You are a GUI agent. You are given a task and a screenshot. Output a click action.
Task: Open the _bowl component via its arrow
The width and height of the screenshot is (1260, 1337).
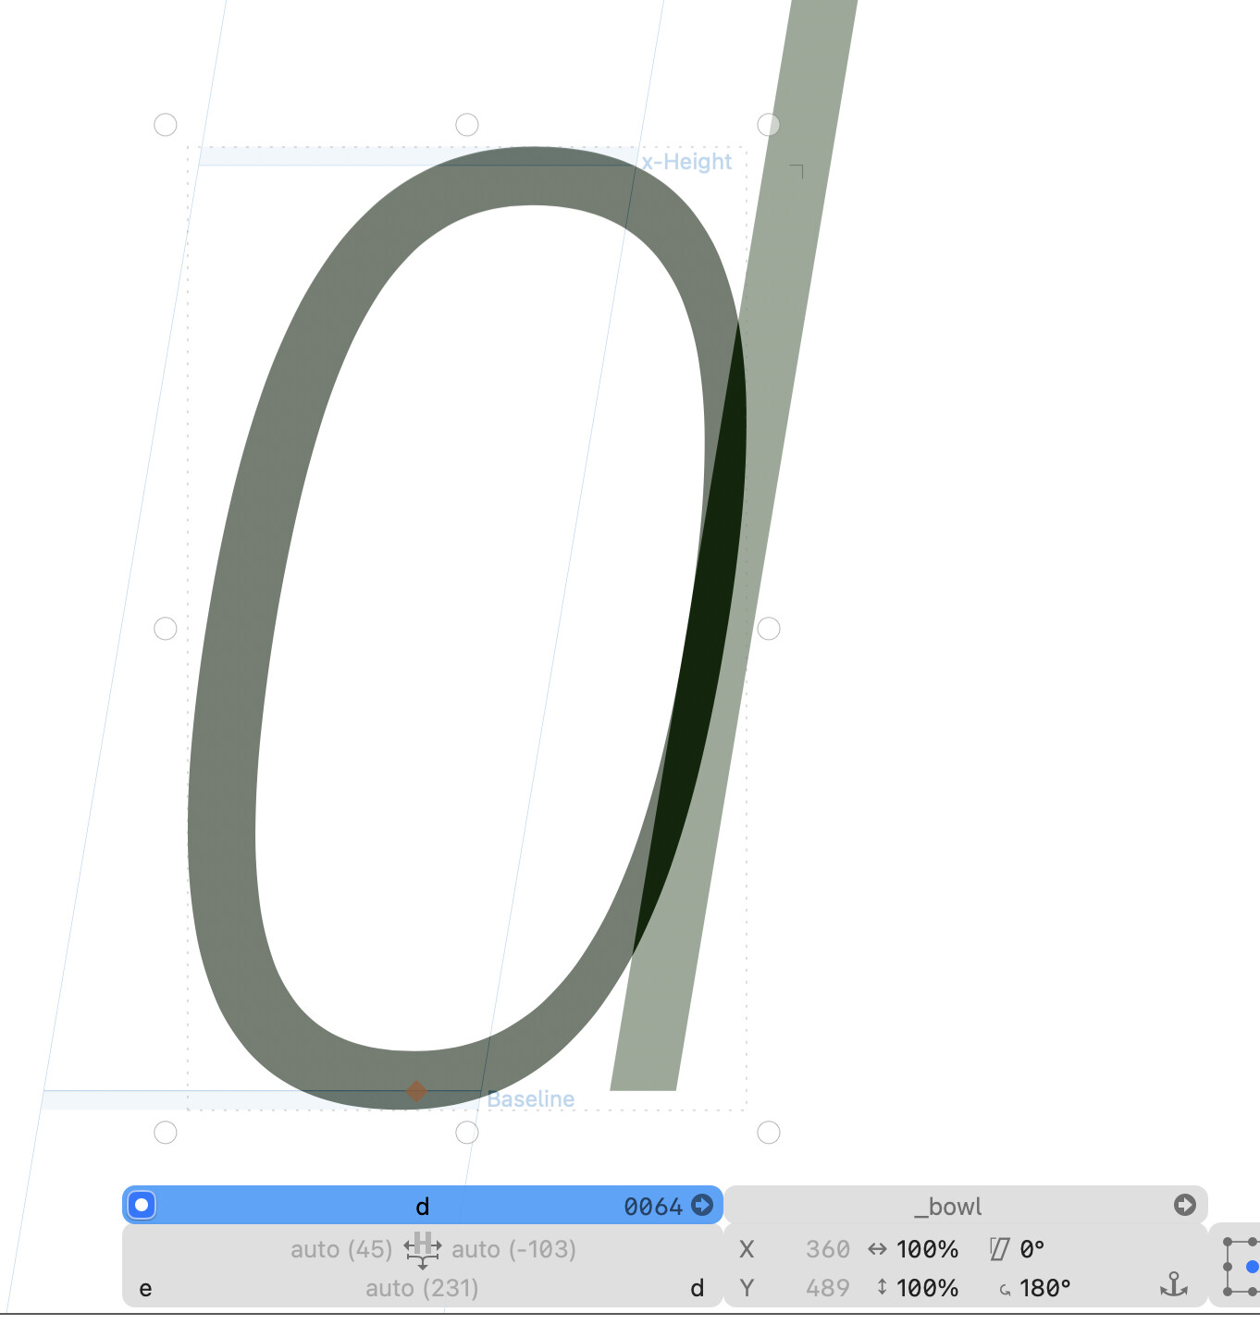(1184, 1205)
